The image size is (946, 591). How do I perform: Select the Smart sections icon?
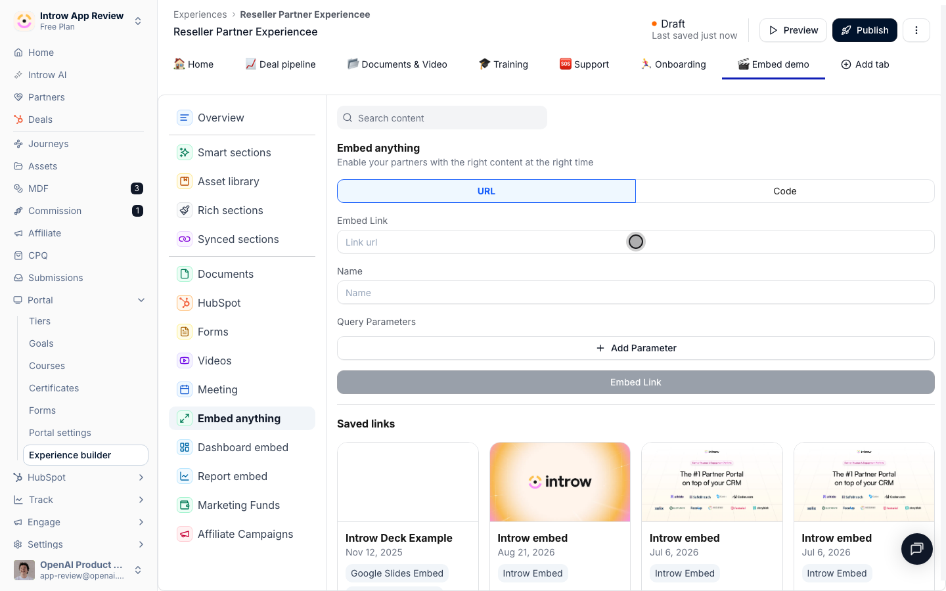point(185,152)
